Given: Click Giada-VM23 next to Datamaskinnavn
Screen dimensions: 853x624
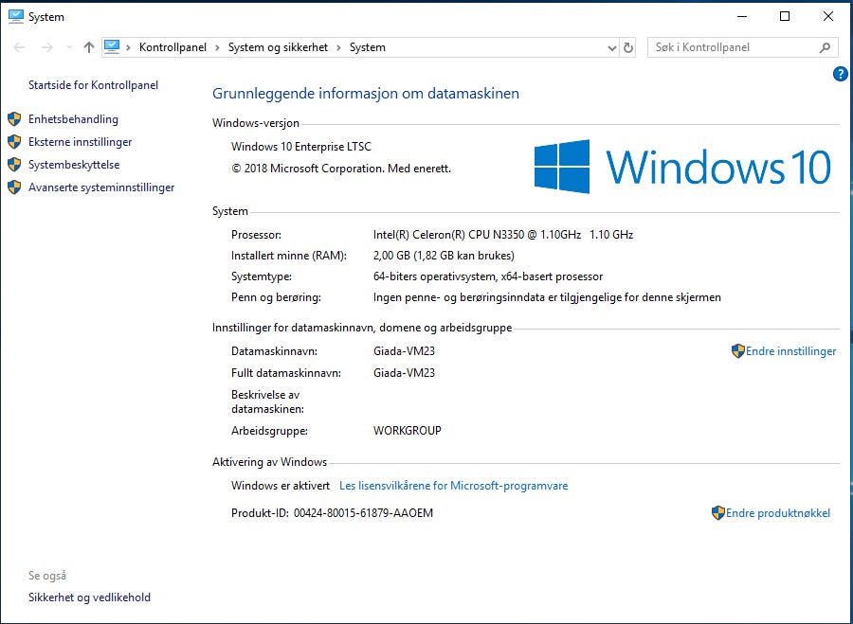Looking at the screenshot, I should click(404, 351).
